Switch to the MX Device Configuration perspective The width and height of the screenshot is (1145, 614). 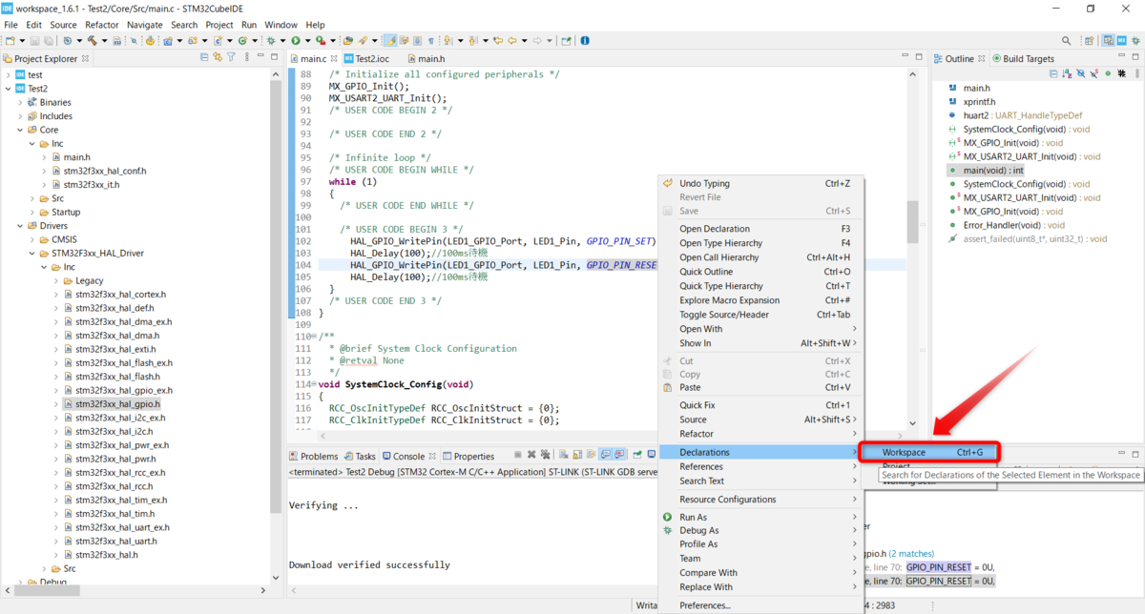[x=1121, y=41]
